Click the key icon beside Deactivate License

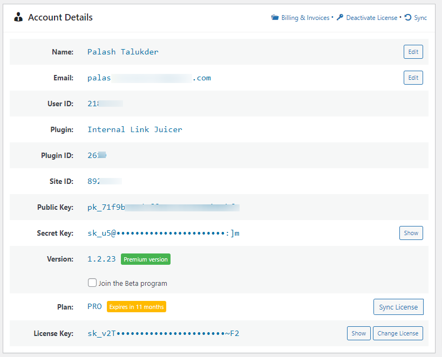tap(340, 18)
